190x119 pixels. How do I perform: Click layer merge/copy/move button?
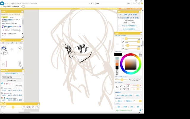[124, 95]
